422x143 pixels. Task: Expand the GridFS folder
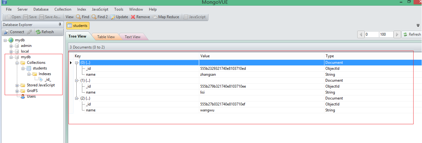click(x=17, y=91)
